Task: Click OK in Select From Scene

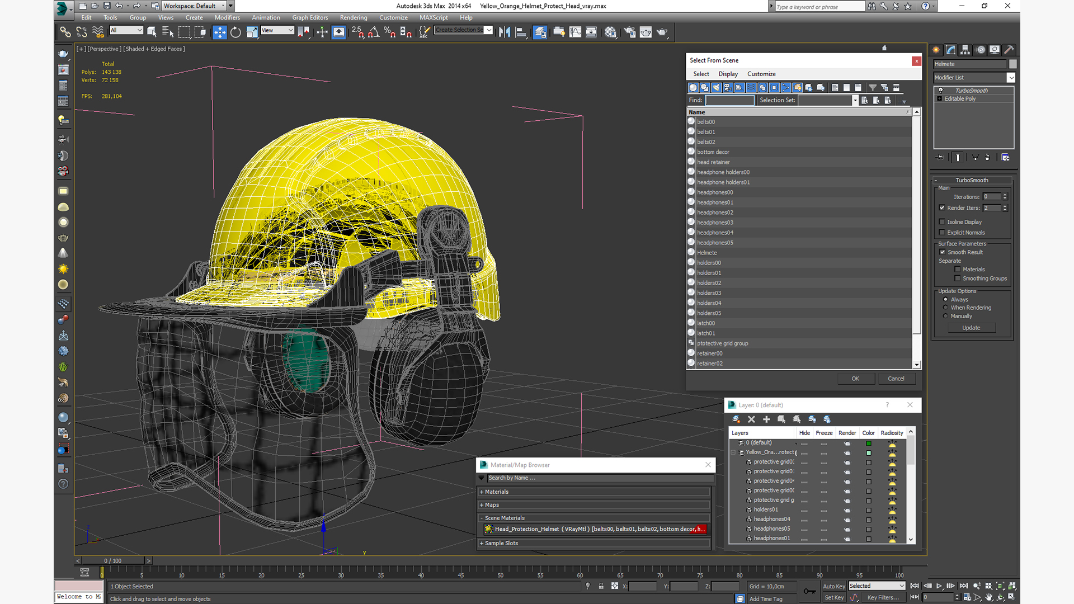Action: (x=855, y=379)
